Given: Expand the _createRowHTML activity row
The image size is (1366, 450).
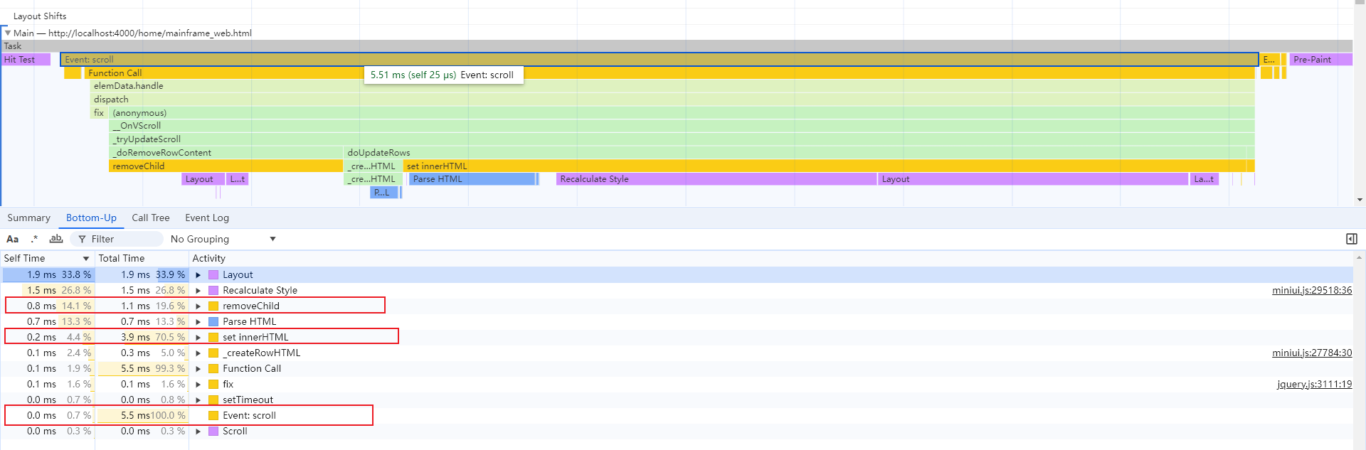Looking at the screenshot, I should click(x=198, y=353).
